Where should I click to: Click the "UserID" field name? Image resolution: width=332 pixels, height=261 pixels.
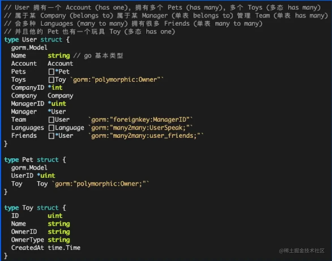22,176
